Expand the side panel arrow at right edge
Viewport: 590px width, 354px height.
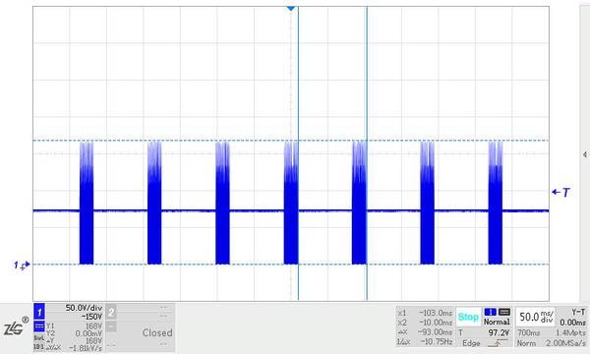click(585, 154)
